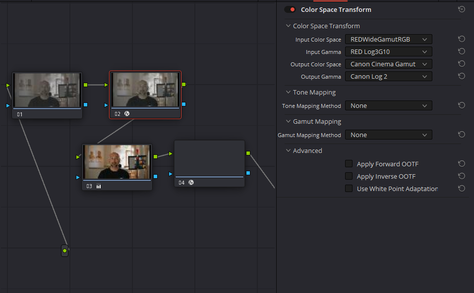Click node 01's green RGB output connector
474x293 pixels.
[86, 85]
